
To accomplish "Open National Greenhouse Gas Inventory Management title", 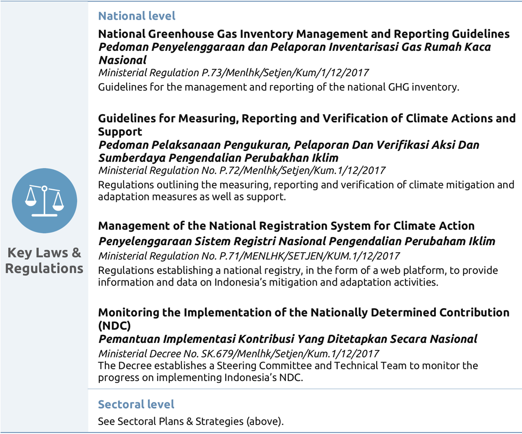I will pos(303,34).
